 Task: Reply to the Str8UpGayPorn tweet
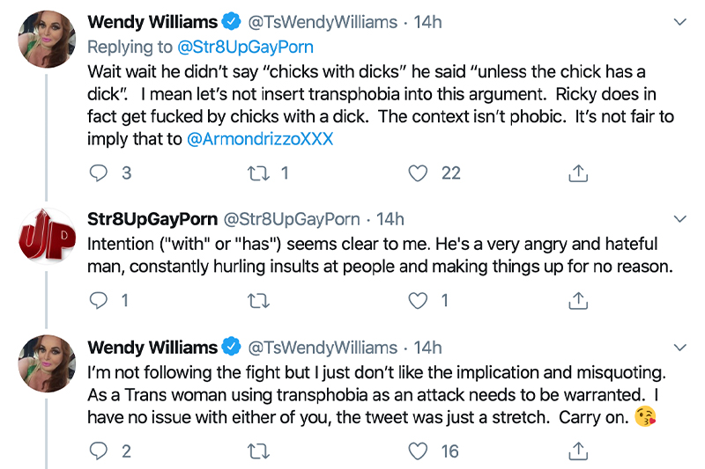pos(100,301)
